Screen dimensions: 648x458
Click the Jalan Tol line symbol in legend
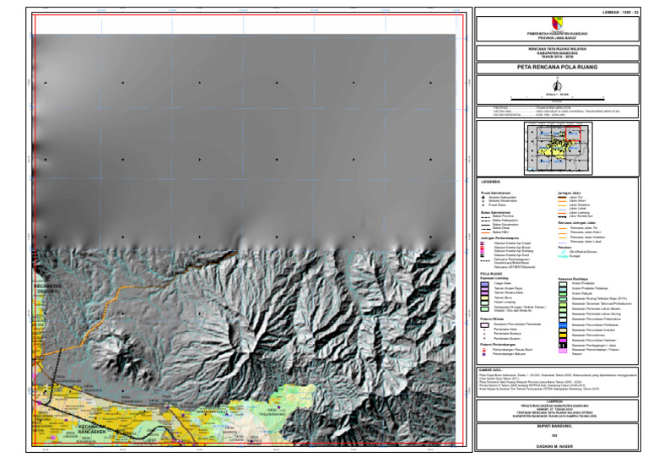[562, 198]
